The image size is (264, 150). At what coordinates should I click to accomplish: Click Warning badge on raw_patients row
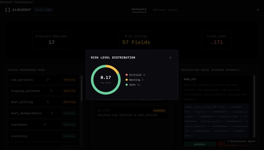point(69,80)
